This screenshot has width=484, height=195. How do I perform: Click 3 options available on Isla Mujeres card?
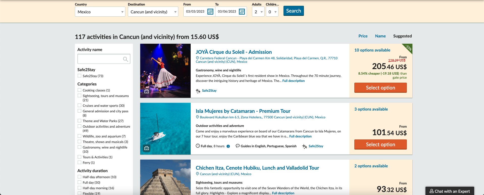[371, 109]
